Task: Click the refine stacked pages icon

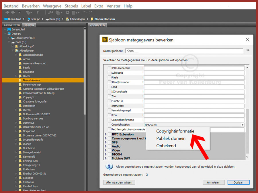Action: (x=58, y=13)
